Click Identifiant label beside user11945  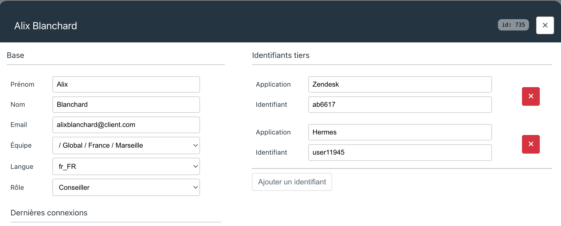[x=271, y=152]
